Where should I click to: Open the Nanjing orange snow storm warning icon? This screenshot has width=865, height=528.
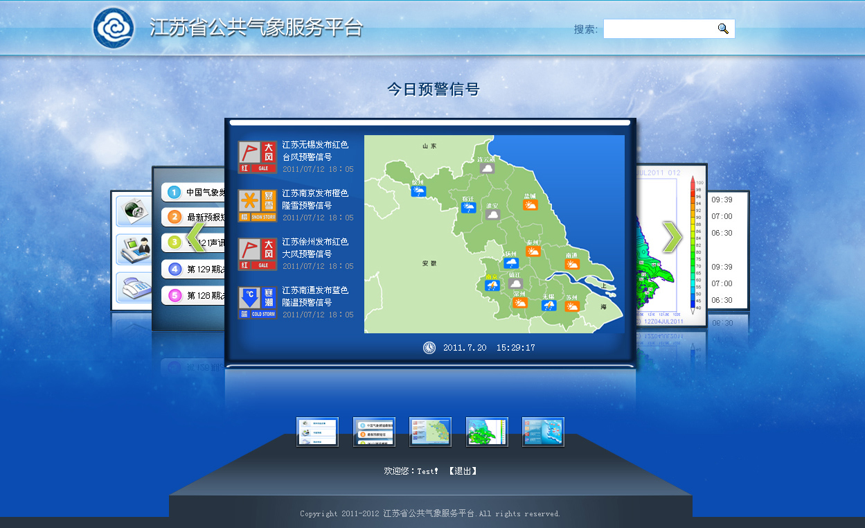pyautogui.click(x=258, y=206)
